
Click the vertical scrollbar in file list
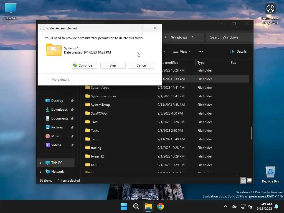click(251, 133)
